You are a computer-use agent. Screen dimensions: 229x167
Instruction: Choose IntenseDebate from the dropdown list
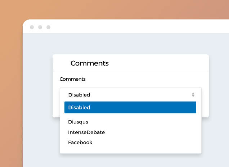86,132
